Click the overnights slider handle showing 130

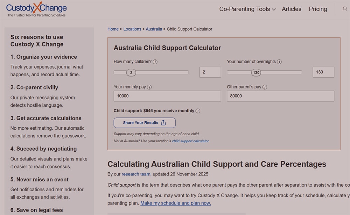point(256,72)
